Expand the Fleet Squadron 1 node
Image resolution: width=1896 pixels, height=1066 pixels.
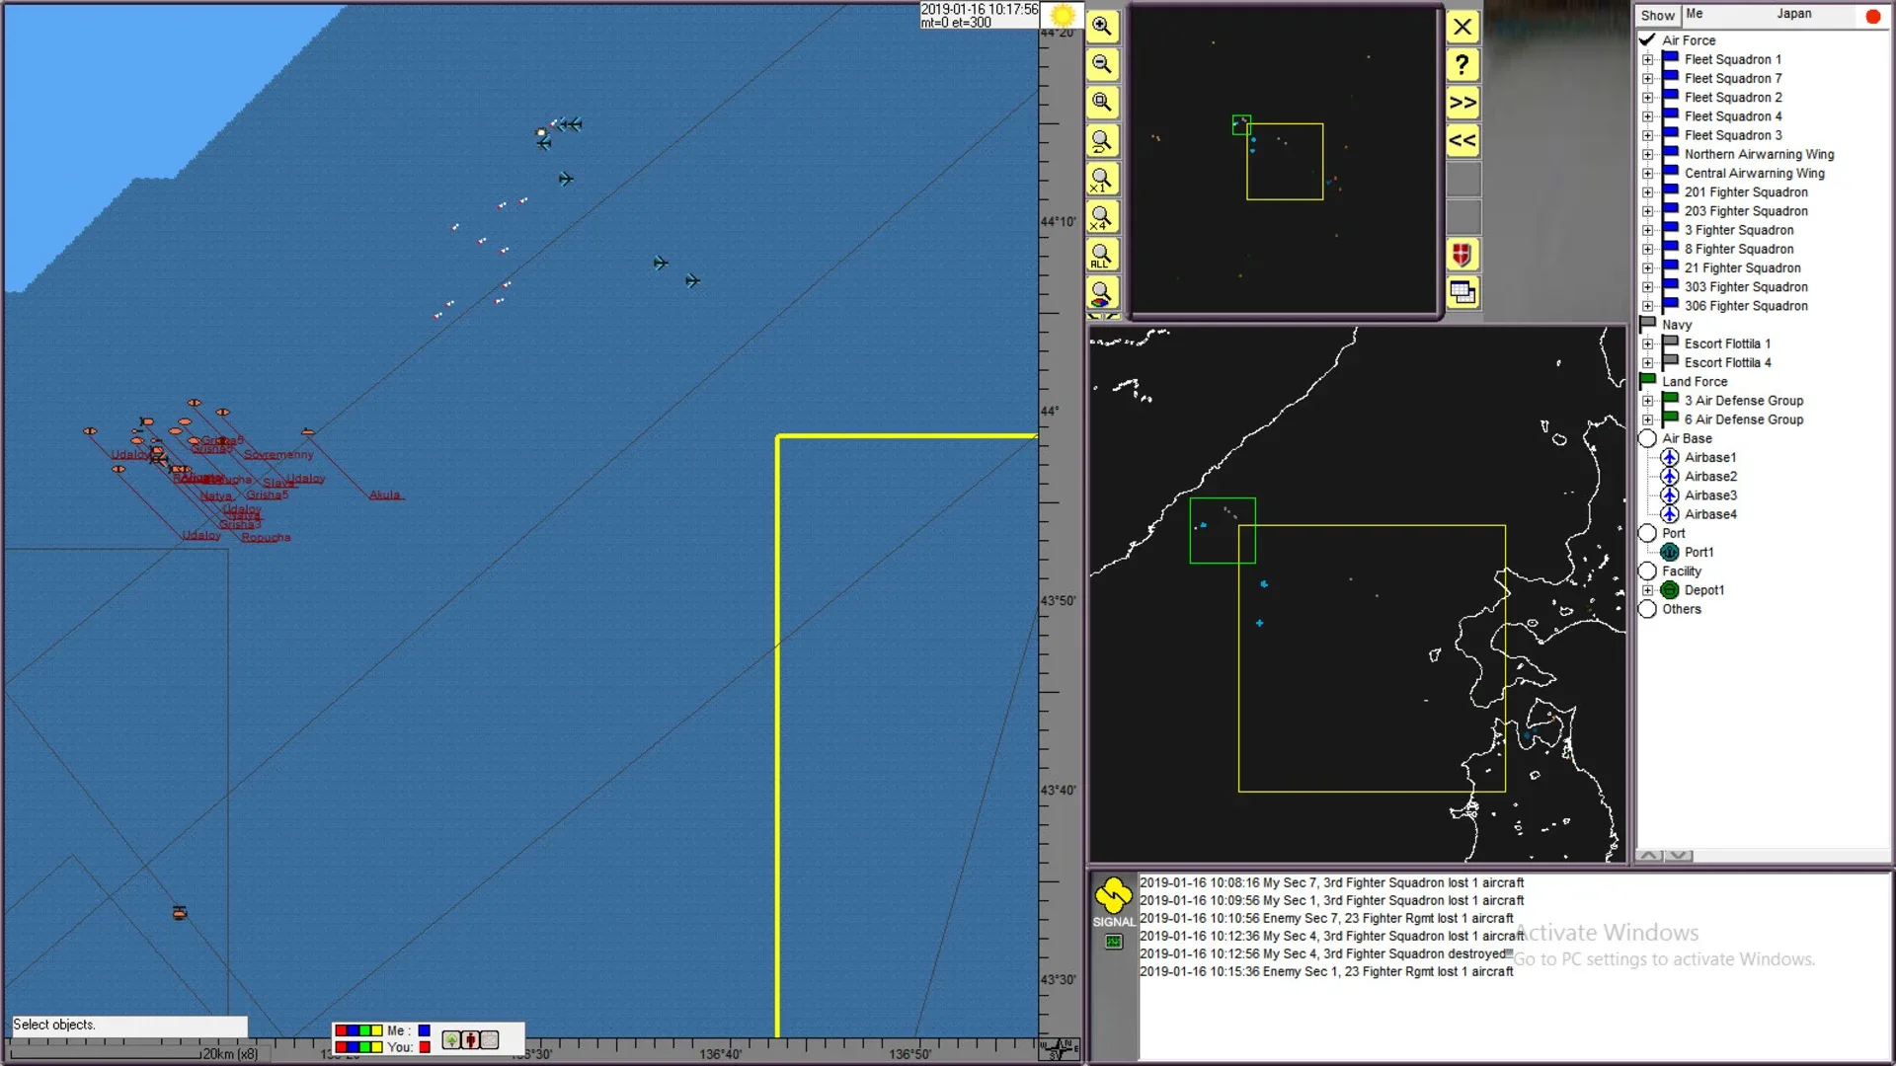click(x=1647, y=60)
